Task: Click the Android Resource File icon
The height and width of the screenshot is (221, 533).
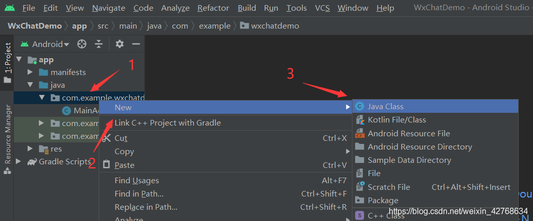Action: (x=360, y=134)
